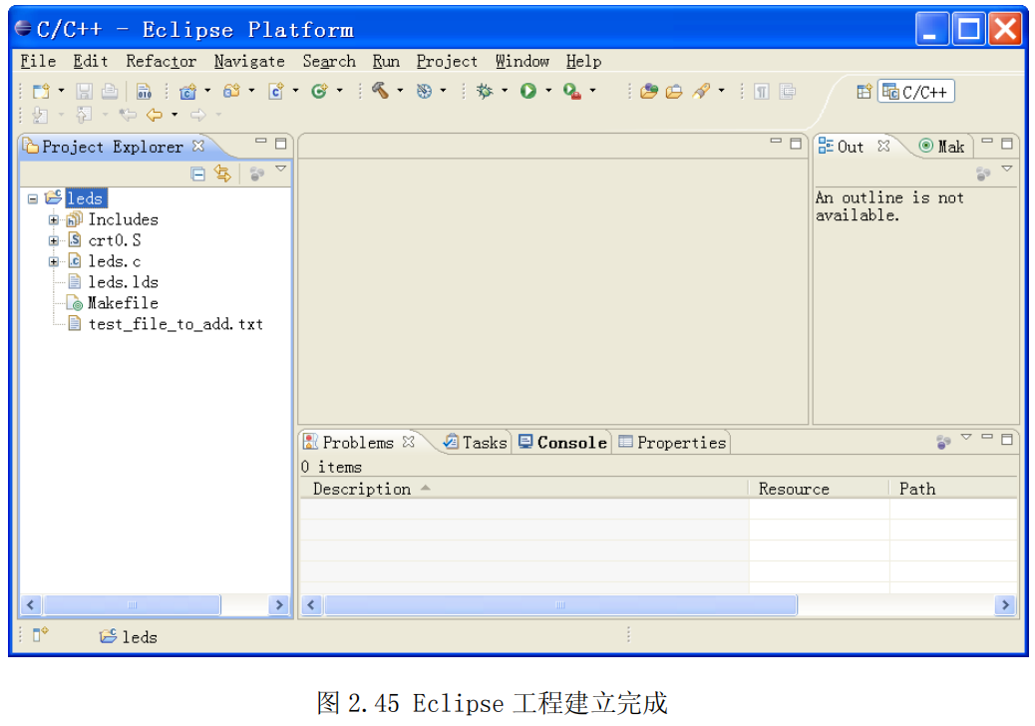Screen dimensions: 1035x726
Task: Open the Binary file viewer icon
Action: (146, 91)
